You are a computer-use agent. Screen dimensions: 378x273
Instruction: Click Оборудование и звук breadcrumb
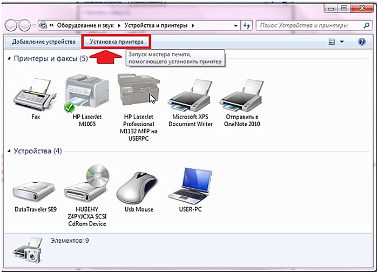[86, 25]
